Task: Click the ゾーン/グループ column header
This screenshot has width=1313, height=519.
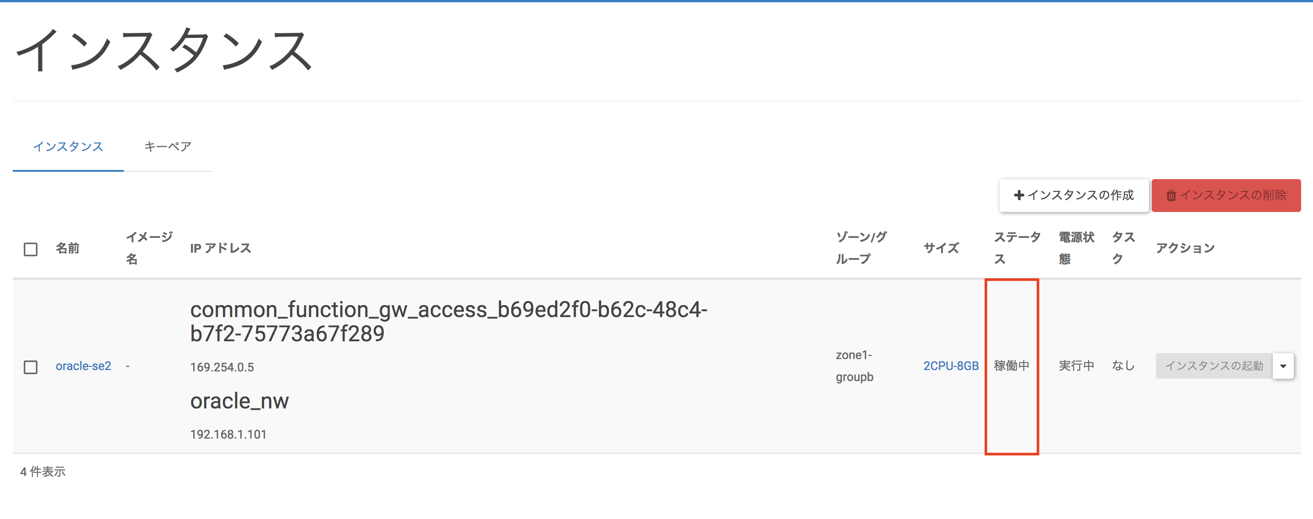Action: (x=861, y=248)
